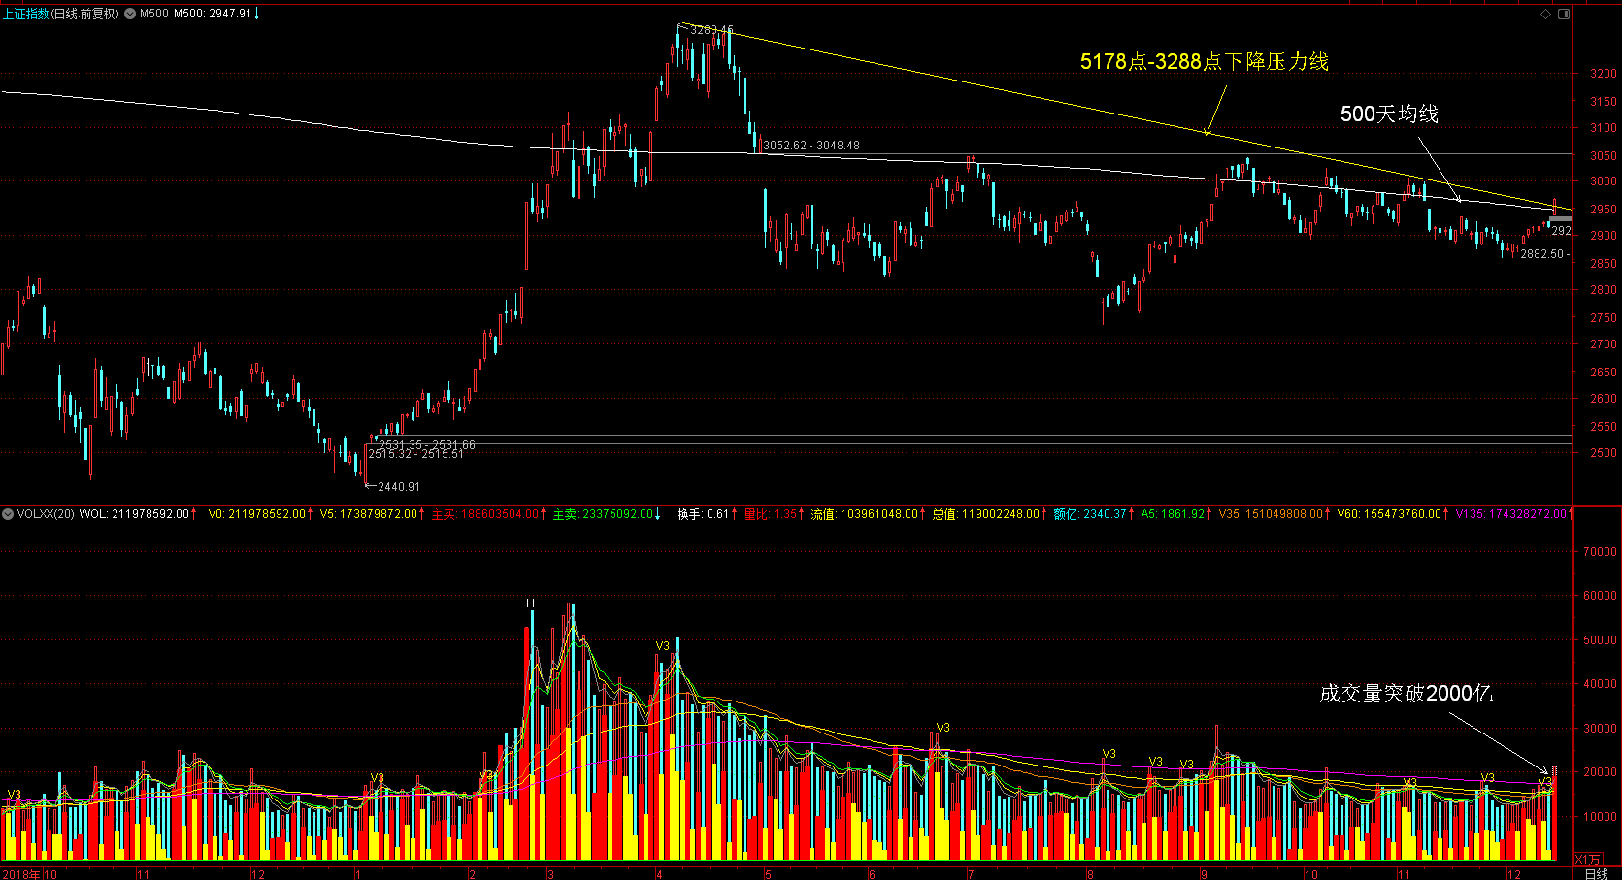Screen dimensions: 1622x880
Task: Click the 日线 period label at bottom right
Action: 1596,874
